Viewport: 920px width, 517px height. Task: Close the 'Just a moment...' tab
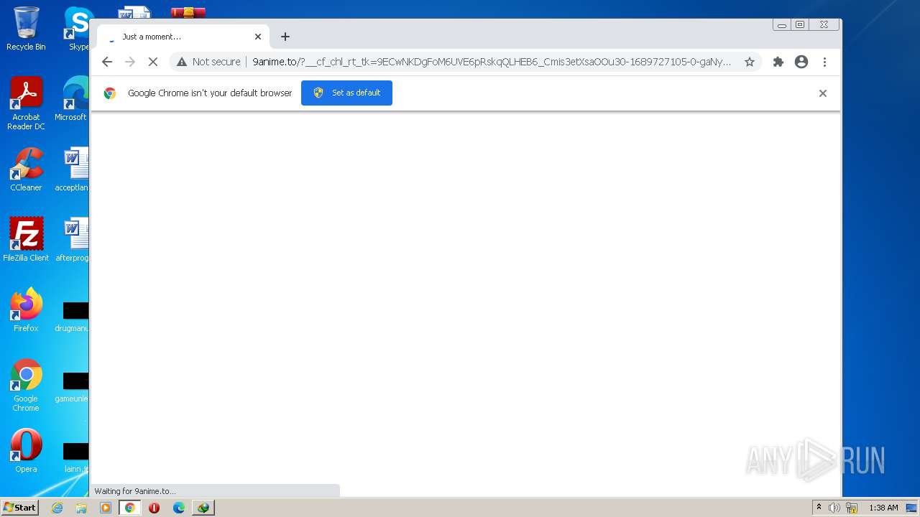258,37
